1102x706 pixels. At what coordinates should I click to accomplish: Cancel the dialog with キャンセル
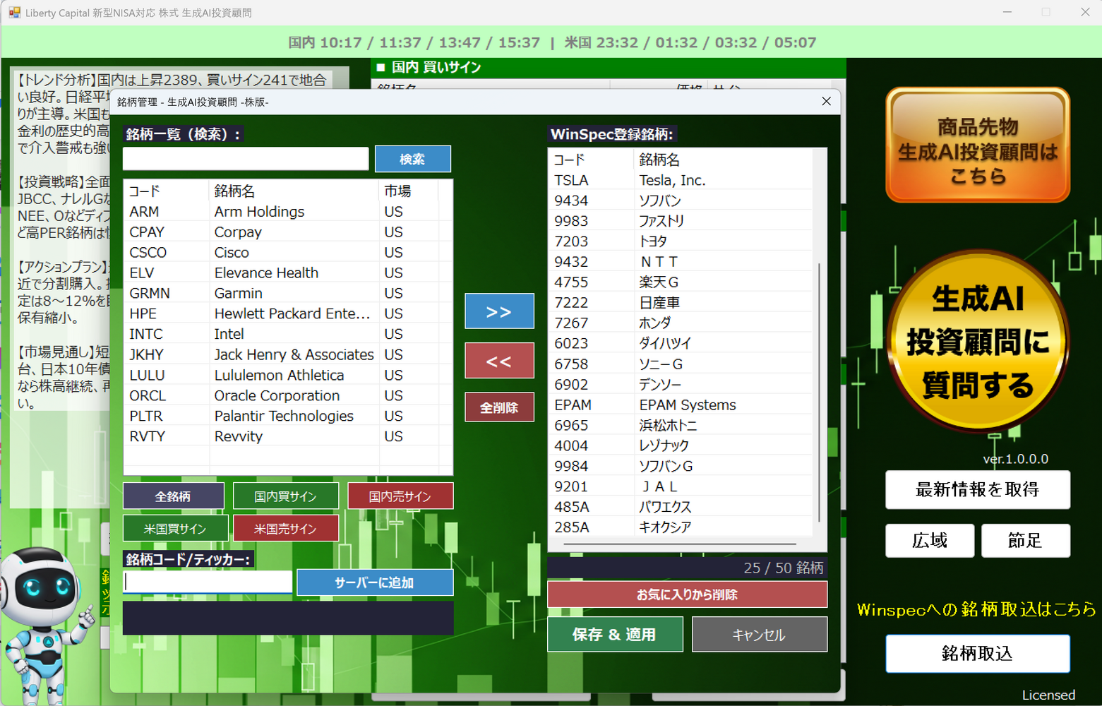tap(760, 634)
